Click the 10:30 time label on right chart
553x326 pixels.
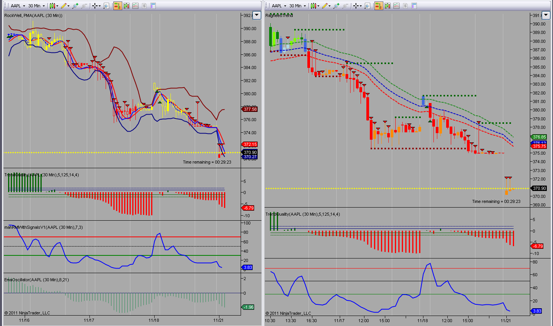pyautogui.click(x=270, y=321)
